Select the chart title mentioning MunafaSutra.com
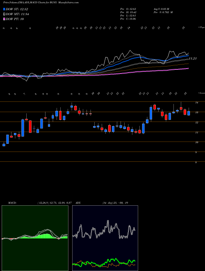 point(41,2)
